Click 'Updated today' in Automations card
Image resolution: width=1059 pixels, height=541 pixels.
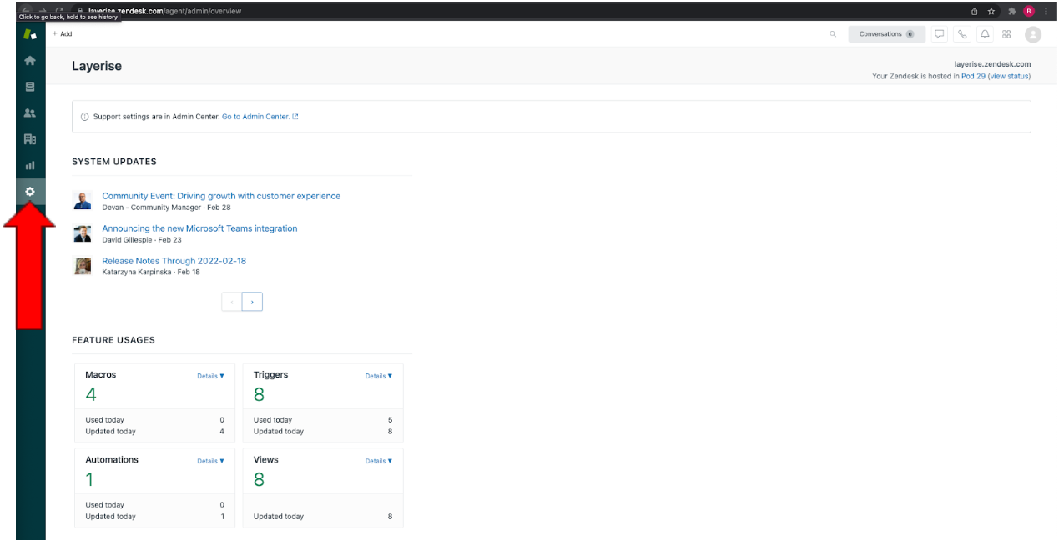[110, 517]
